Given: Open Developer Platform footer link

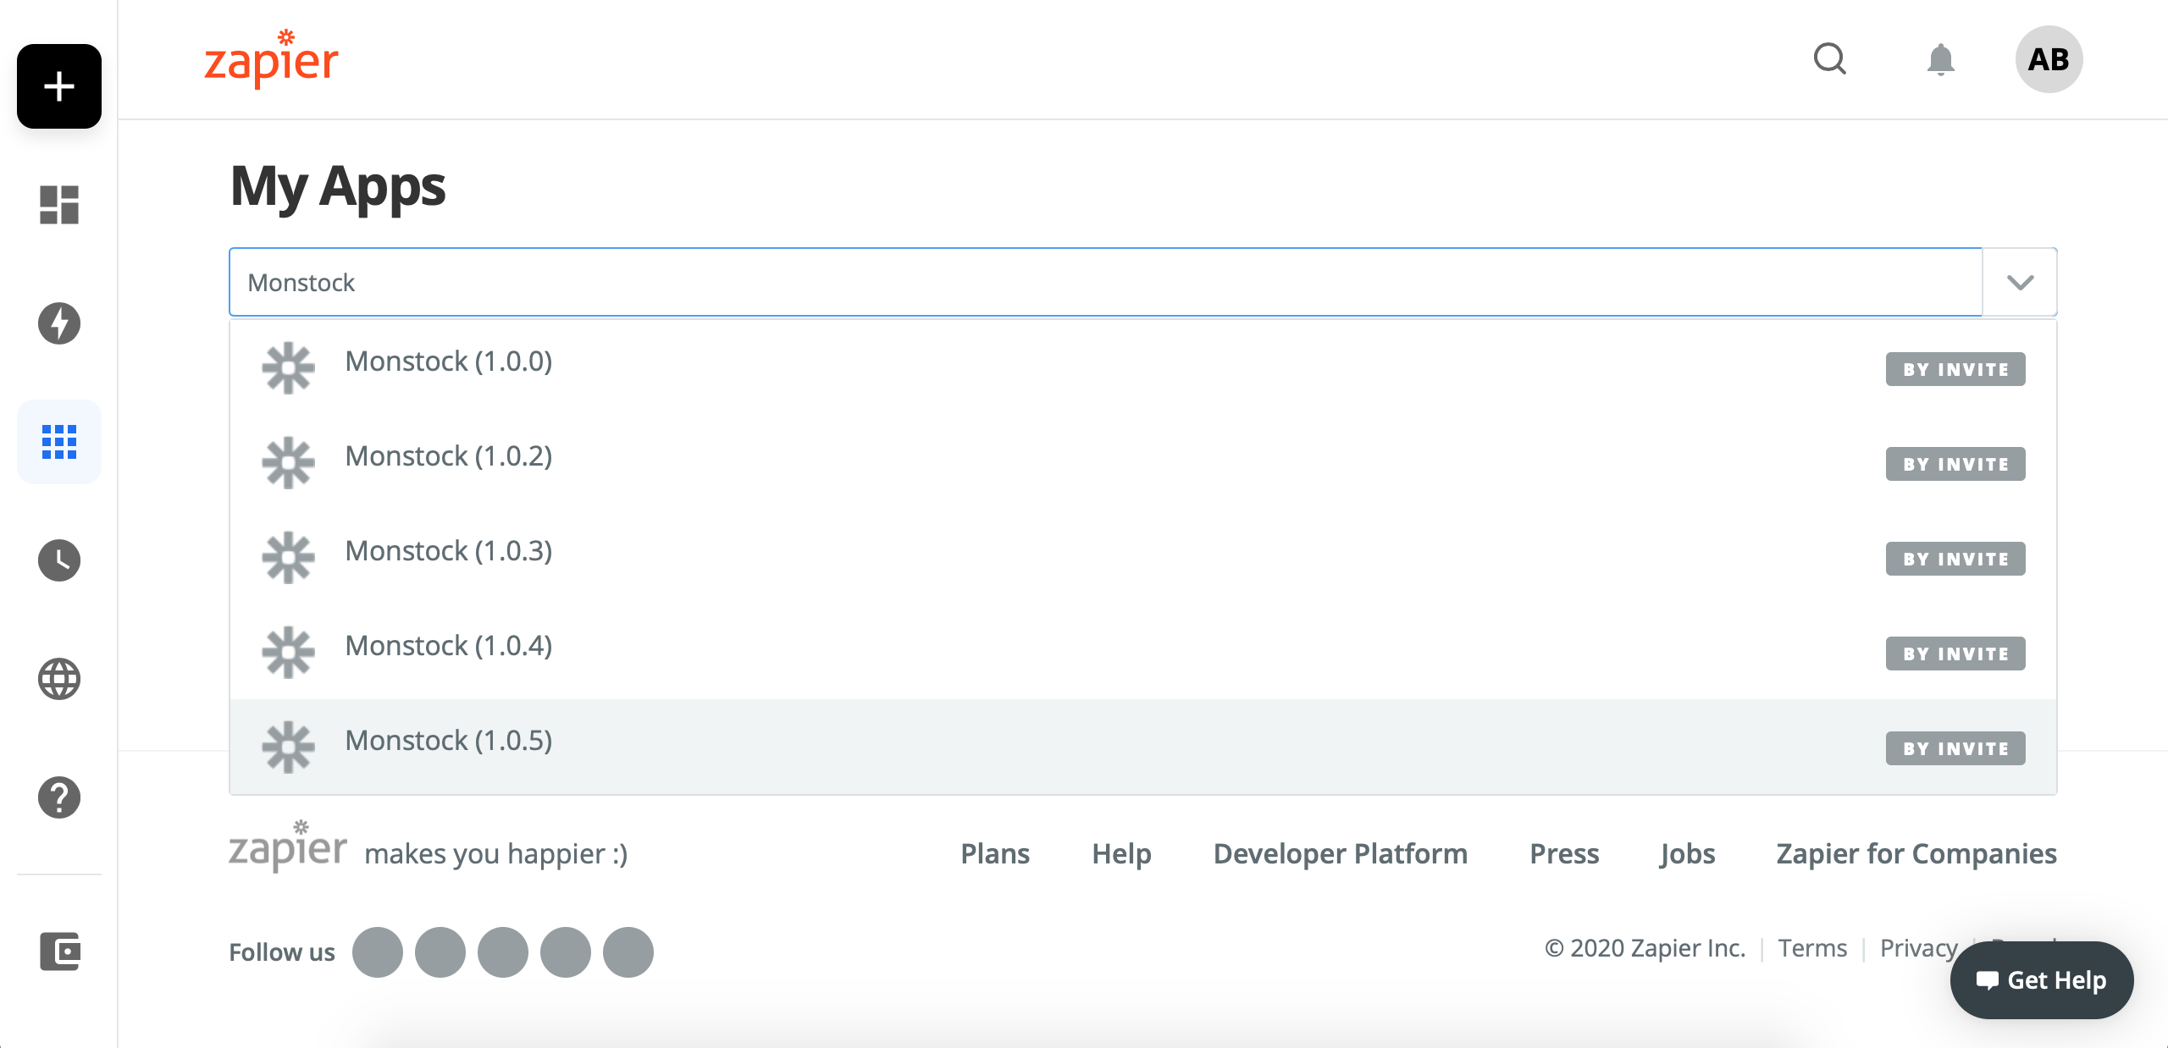Looking at the screenshot, I should coord(1341,853).
